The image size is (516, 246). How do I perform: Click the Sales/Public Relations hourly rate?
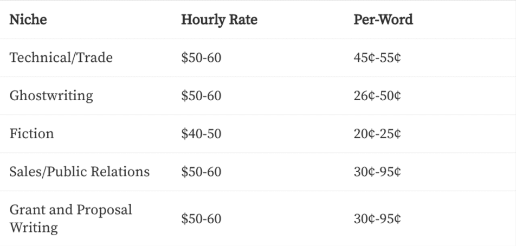click(x=201, y=172)
